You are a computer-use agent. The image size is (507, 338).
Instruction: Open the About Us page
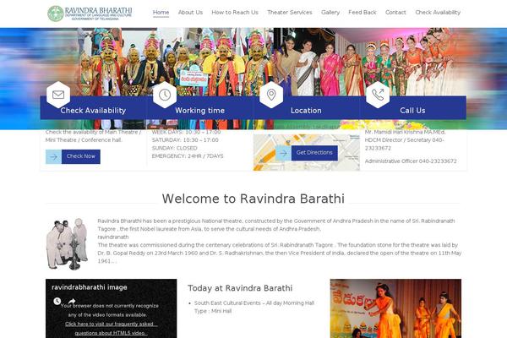click(190, 13)
